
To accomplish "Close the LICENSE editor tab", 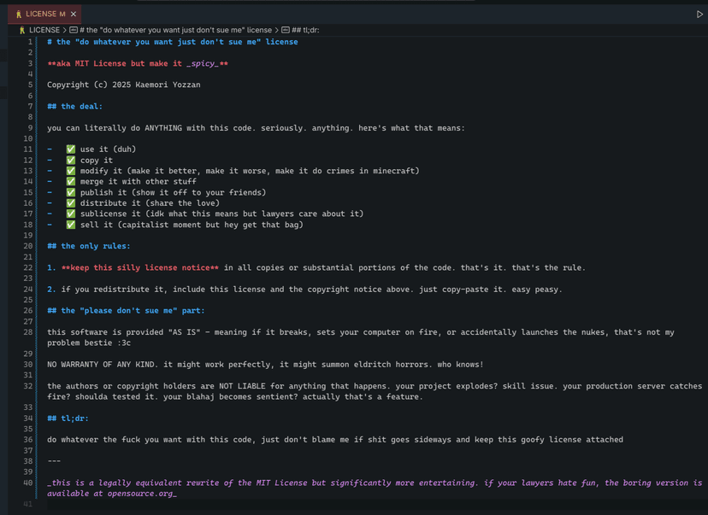I will tap(74, 15).
